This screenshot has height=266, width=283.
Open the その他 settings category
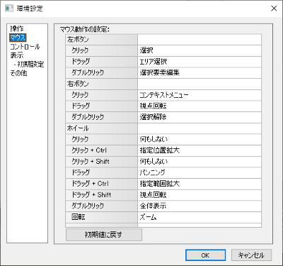(x=18, y=73)
